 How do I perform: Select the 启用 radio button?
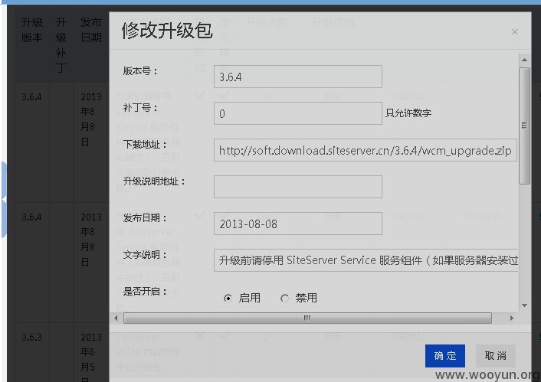coord(228,298)
